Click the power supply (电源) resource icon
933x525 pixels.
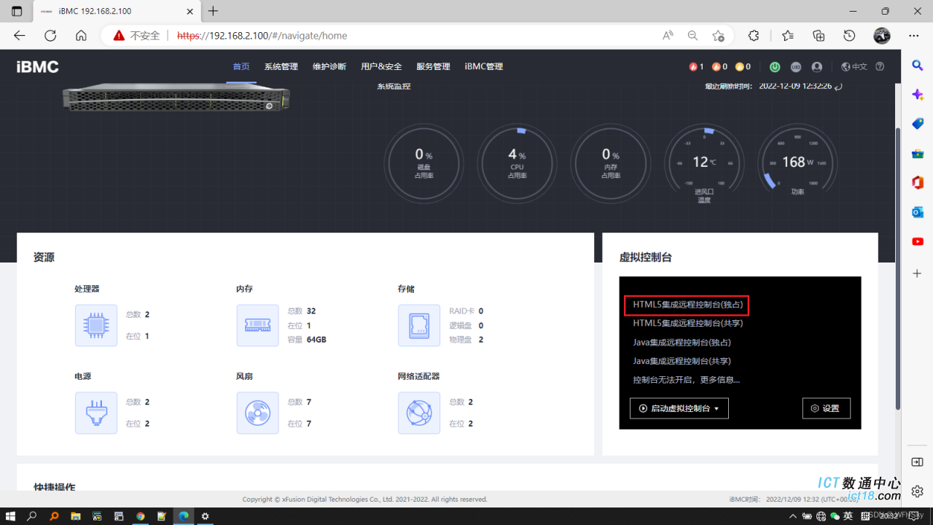pyautogui.click(x=96, y=413)
